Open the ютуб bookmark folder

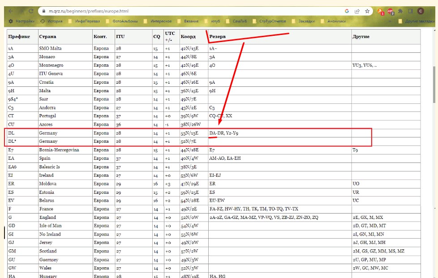point(212,21)
